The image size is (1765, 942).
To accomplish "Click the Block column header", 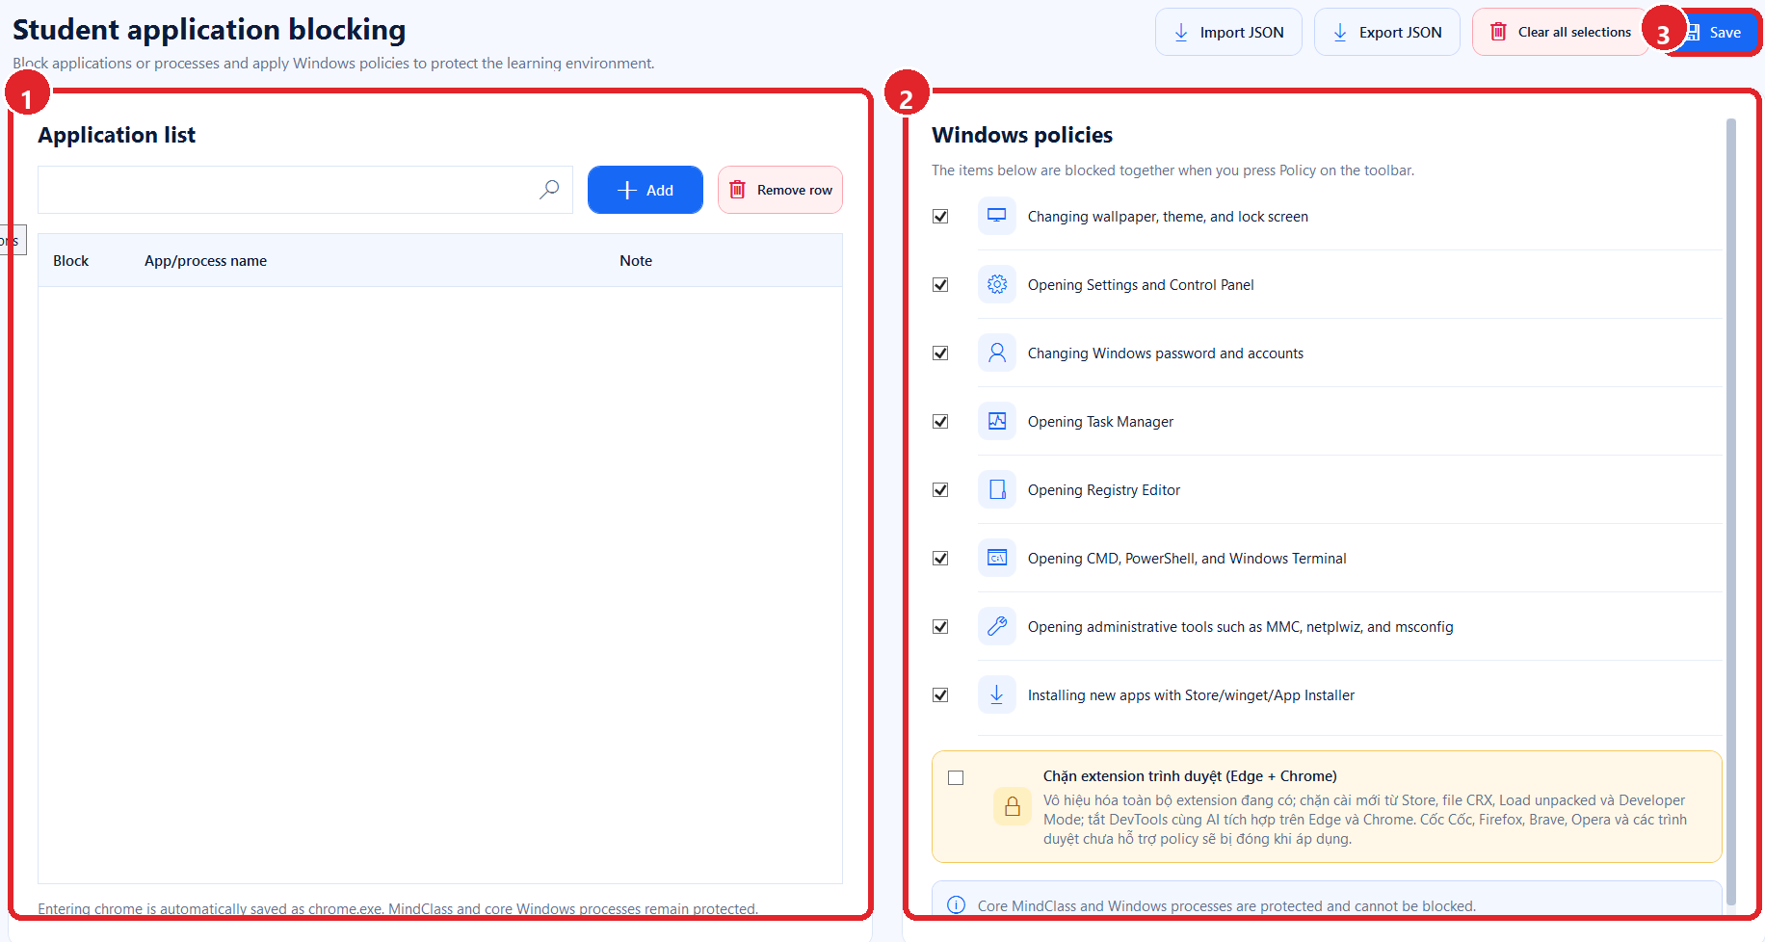I will point(70,260).
